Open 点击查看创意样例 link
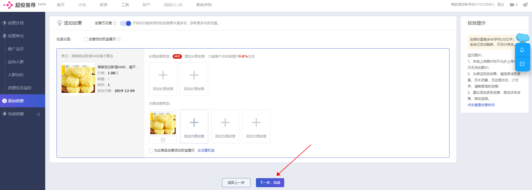The image size is (532, 190). 481,105
